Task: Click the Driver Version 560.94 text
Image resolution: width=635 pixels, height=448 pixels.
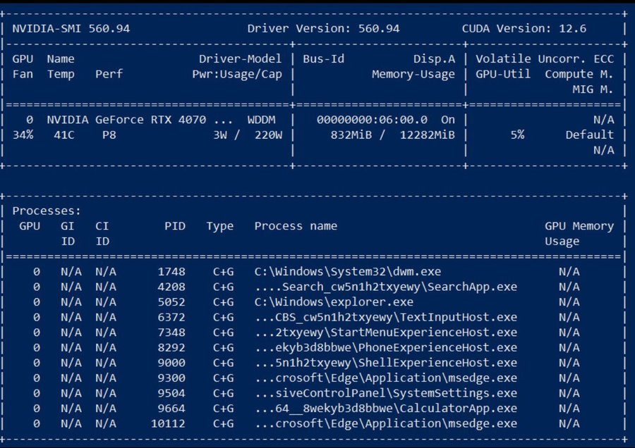Action: (323, 29)
